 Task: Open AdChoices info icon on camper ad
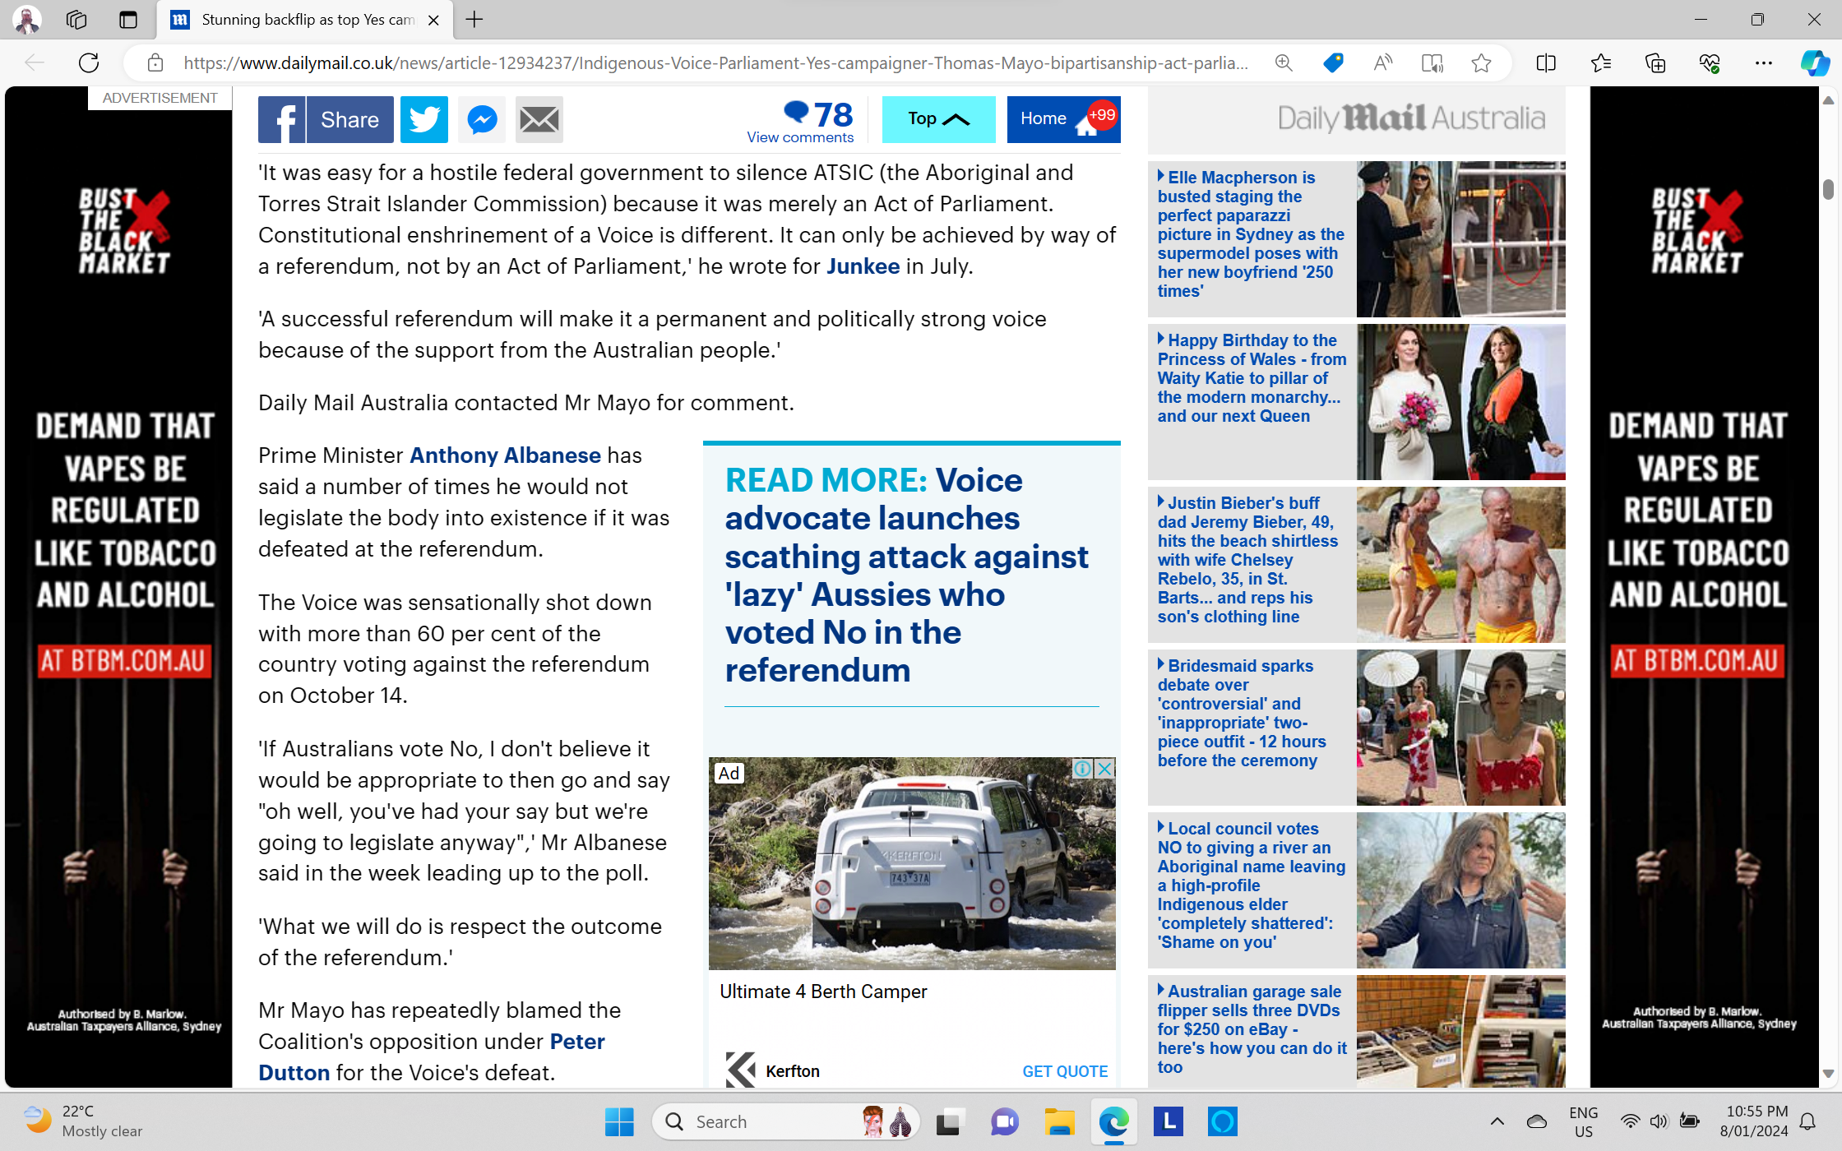tap(1082, 769)
